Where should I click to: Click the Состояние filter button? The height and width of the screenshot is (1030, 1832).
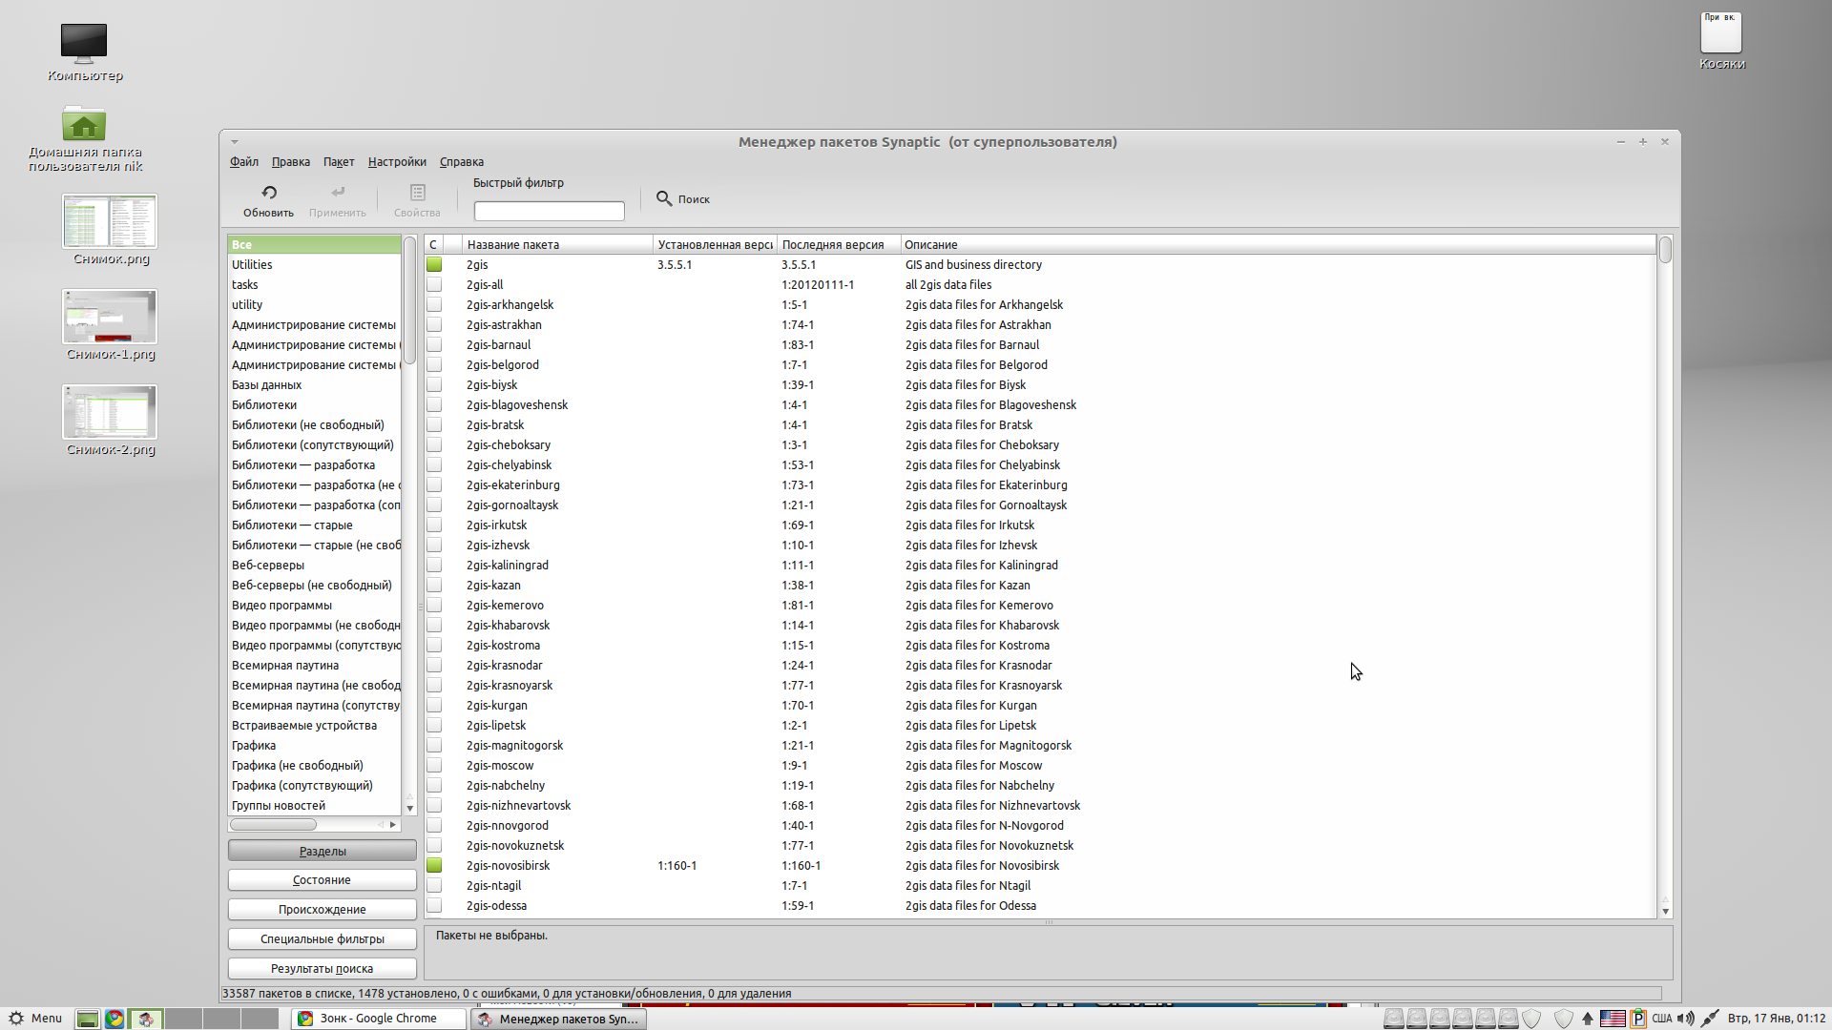pos(323,879)
